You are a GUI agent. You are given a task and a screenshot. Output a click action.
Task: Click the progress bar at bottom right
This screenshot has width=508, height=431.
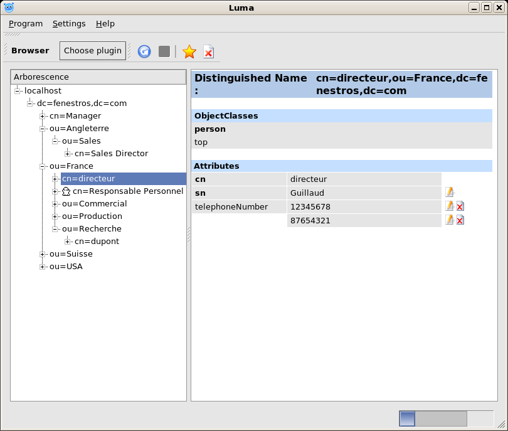click(x=446, y=418)
